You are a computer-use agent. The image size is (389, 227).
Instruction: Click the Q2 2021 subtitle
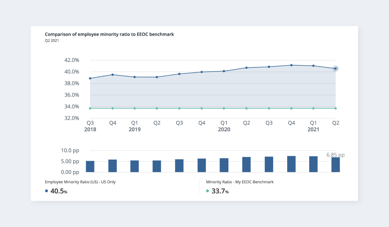52,41
